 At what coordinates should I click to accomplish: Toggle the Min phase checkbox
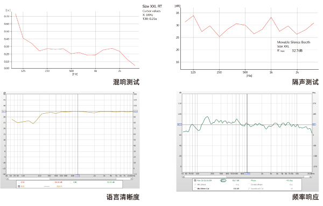[195, 185]
